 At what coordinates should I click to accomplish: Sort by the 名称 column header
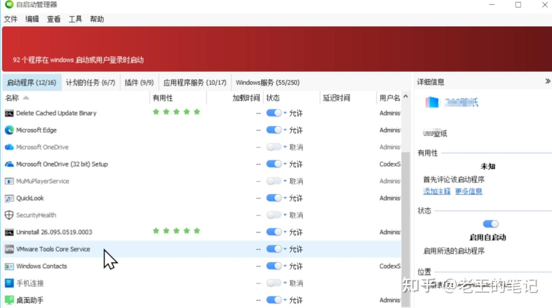coord(76,98)
